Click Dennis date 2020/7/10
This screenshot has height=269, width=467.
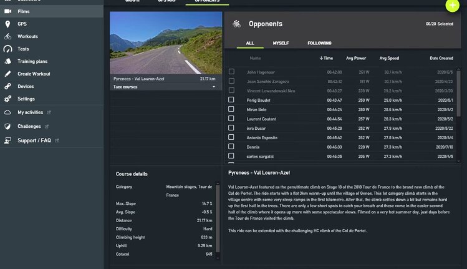click(x=445, y=147)
